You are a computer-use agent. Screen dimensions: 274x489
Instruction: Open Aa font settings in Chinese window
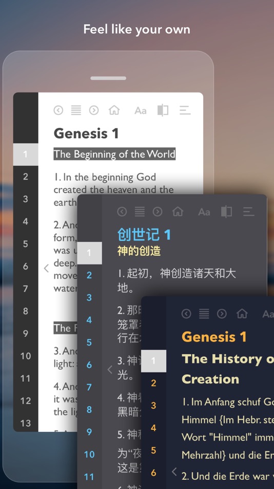(x=204, y=212)
